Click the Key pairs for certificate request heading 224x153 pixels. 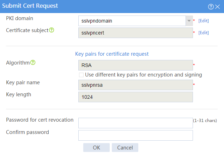pyautogui.click(x=112, y=54)
